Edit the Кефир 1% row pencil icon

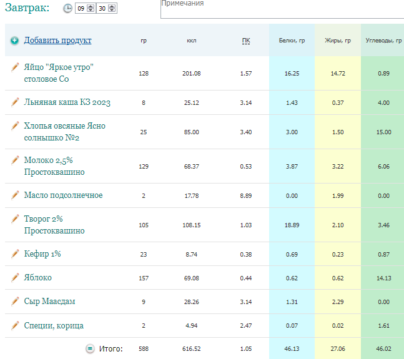coord(15,254)
